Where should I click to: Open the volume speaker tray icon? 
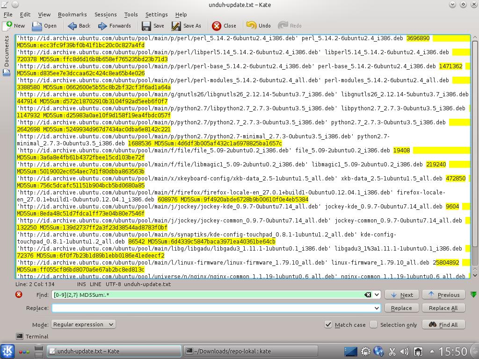click(x=404, y=352)
